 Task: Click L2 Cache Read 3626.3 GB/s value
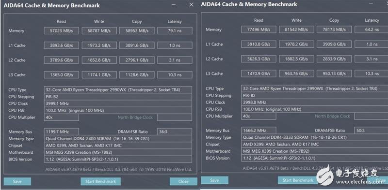pyautogui.click(x=259, y=58)
